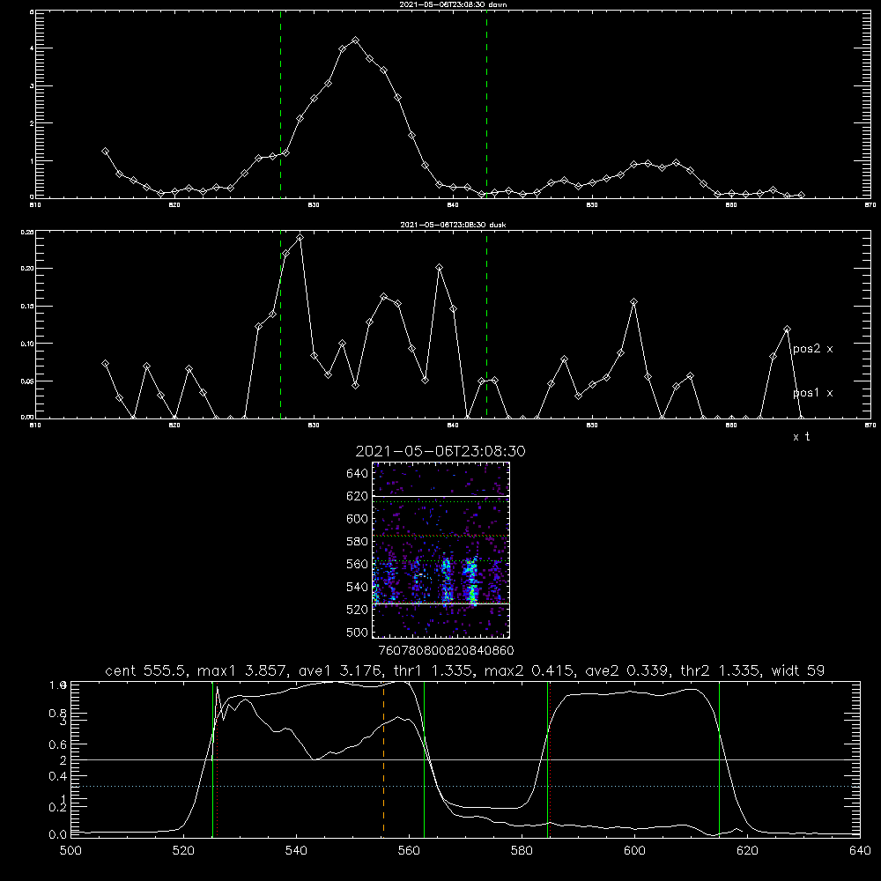Click the '540' label on bottom plot x-axis
881x881 pixels.
(x=296, y=851)
